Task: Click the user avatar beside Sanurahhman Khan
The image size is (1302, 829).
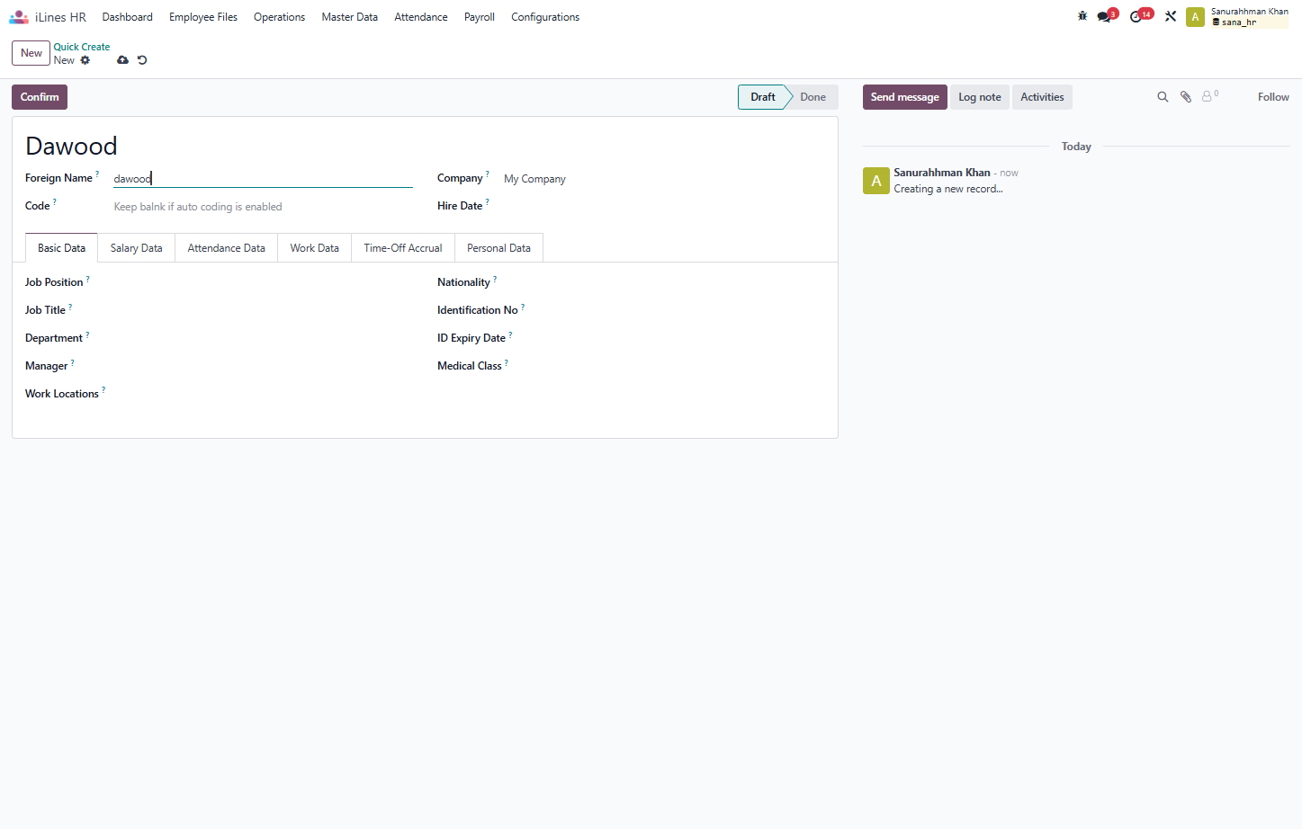Action: [1195, 17]
